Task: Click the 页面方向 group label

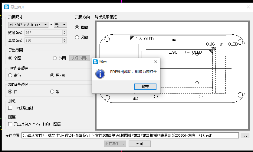Action: coord(82,17)
